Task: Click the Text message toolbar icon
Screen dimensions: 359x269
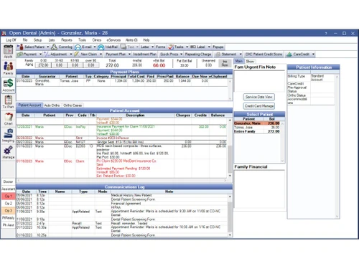Action: (x=123, y=47)
